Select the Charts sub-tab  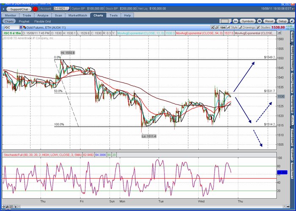click(x=9, y=21)
